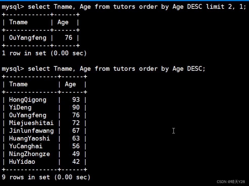Select age value 93

pos(76,100)
